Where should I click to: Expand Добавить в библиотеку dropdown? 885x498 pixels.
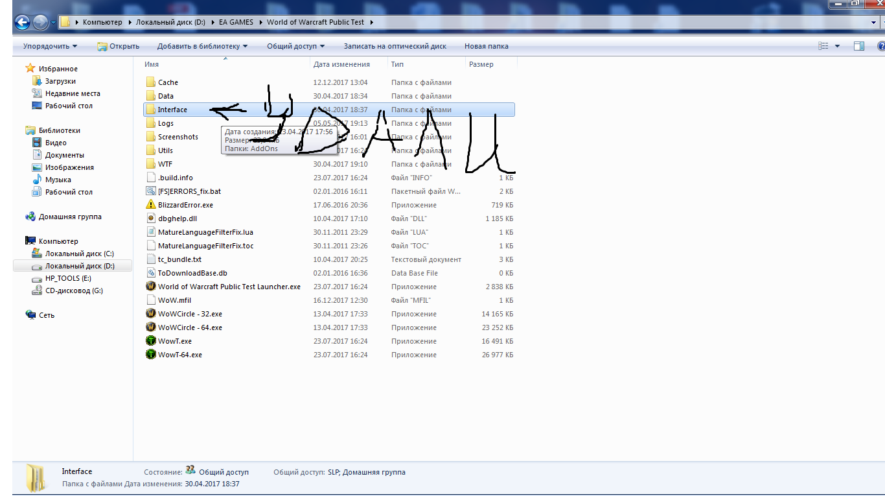[202, 46]
